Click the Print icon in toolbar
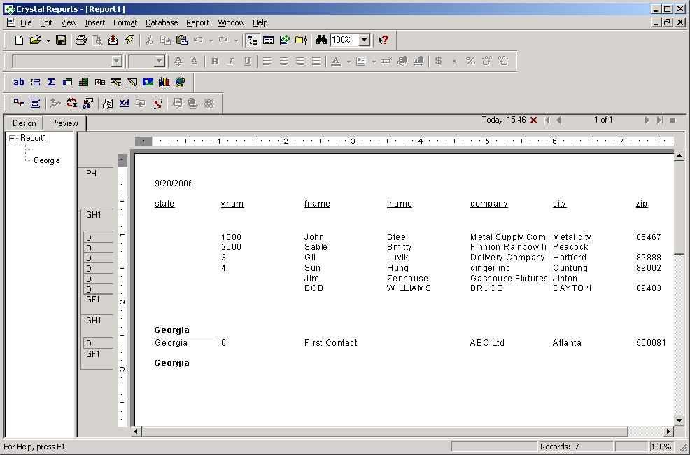The image size is (690, 455). pyautogui.click(x=81, y=41)
